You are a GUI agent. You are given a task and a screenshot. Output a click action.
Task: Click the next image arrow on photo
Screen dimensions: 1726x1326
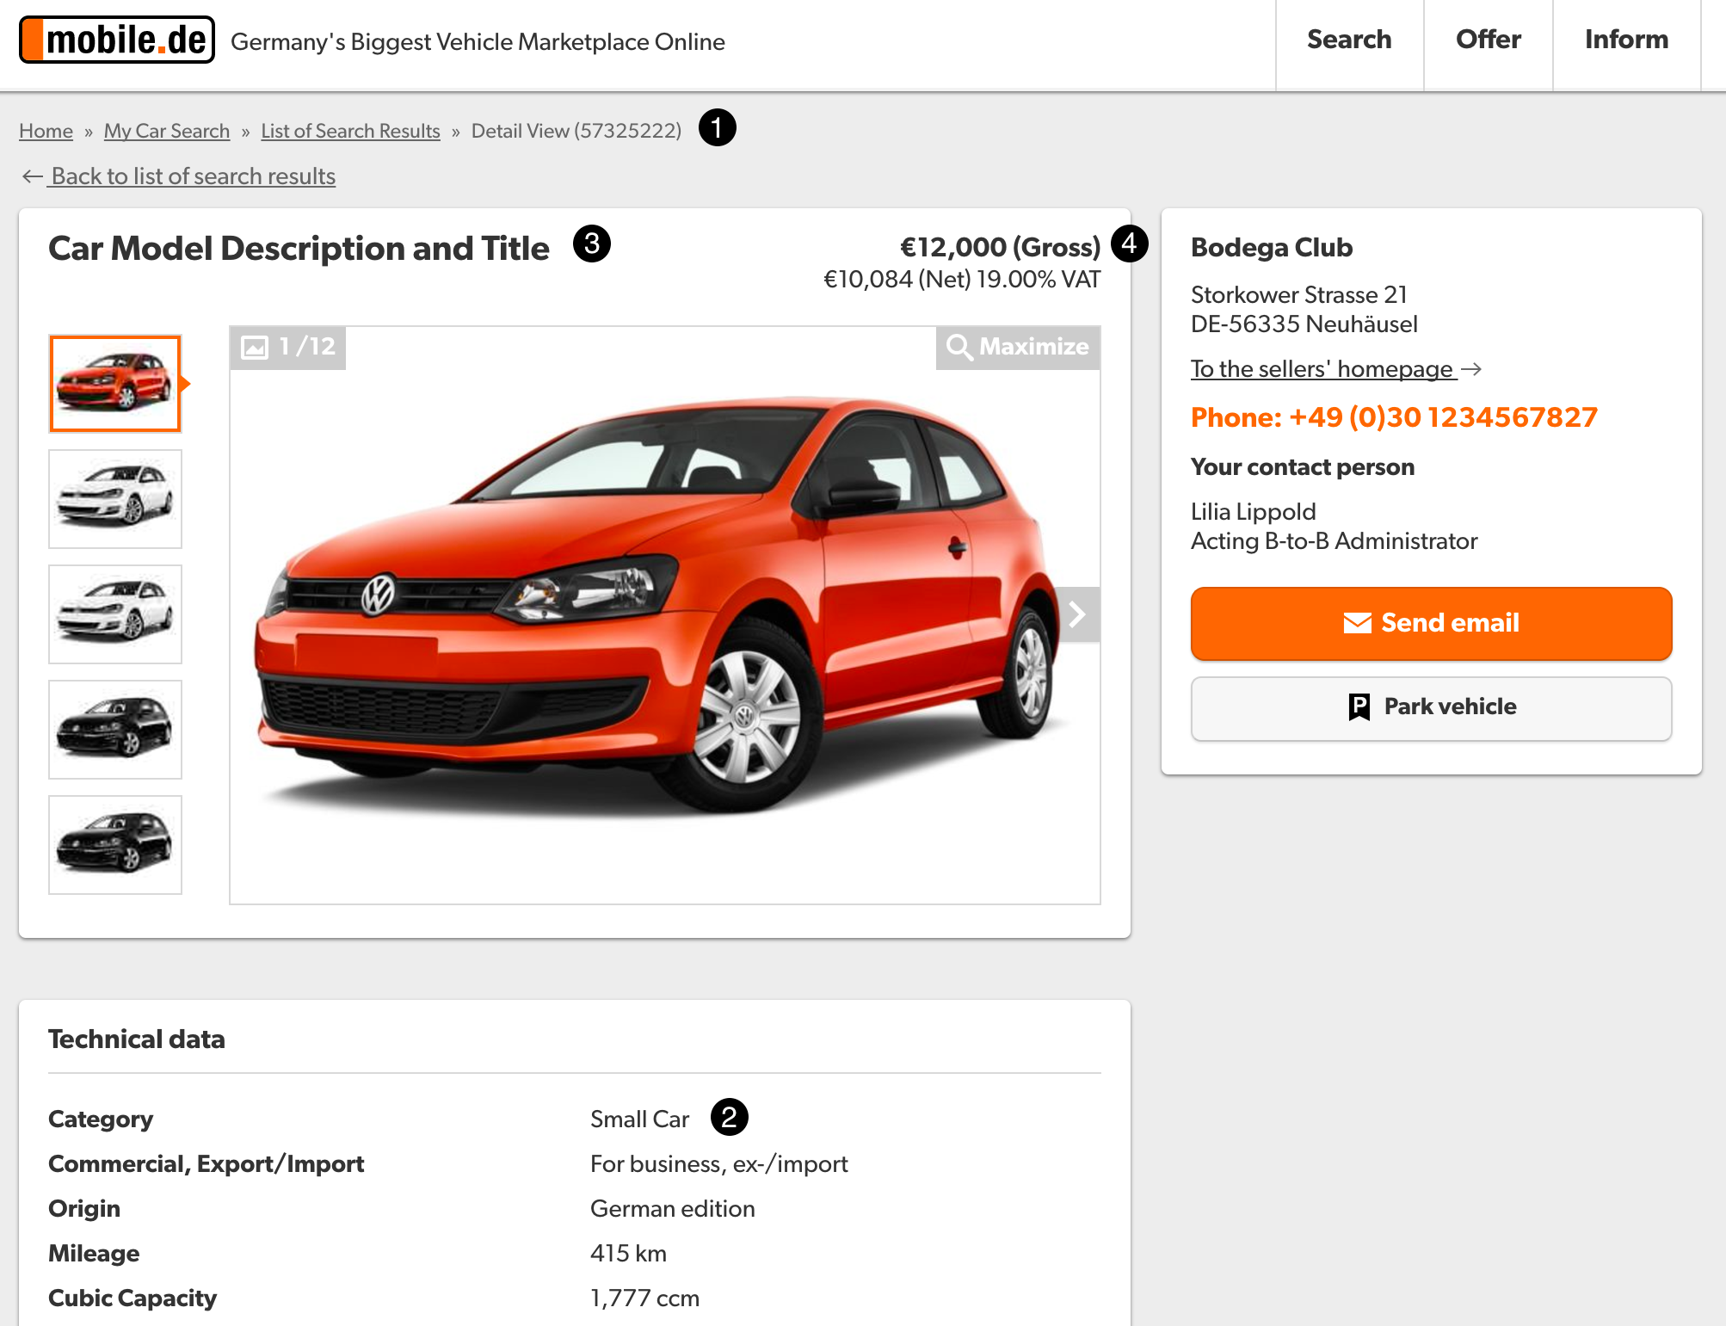[x=1077, y=614]
